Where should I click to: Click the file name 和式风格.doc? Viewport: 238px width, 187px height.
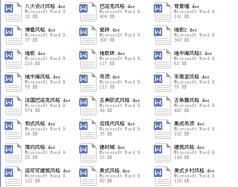tap(40, 124)
